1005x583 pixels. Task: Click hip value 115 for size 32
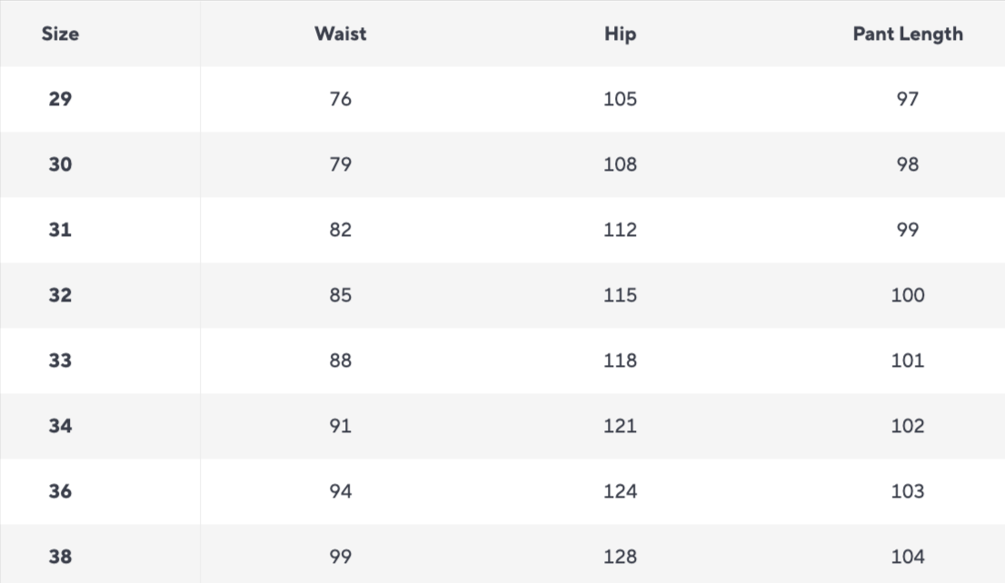pyautogui.click(x=620, y=295)
